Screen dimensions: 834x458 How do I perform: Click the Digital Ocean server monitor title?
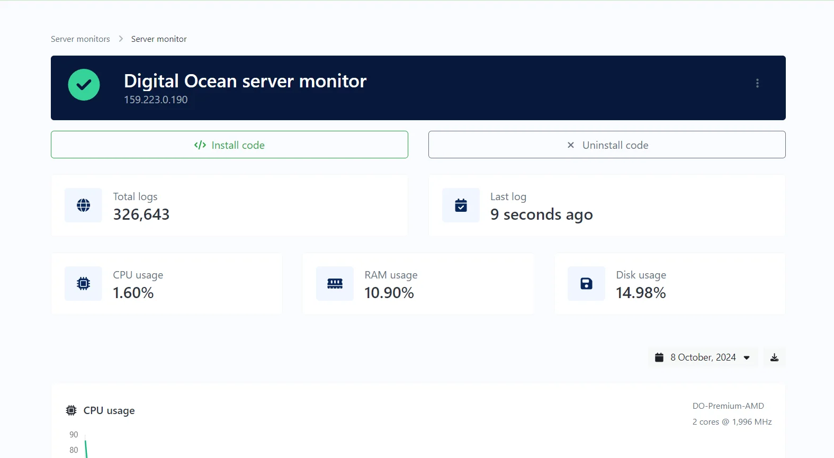pos(245,81)
